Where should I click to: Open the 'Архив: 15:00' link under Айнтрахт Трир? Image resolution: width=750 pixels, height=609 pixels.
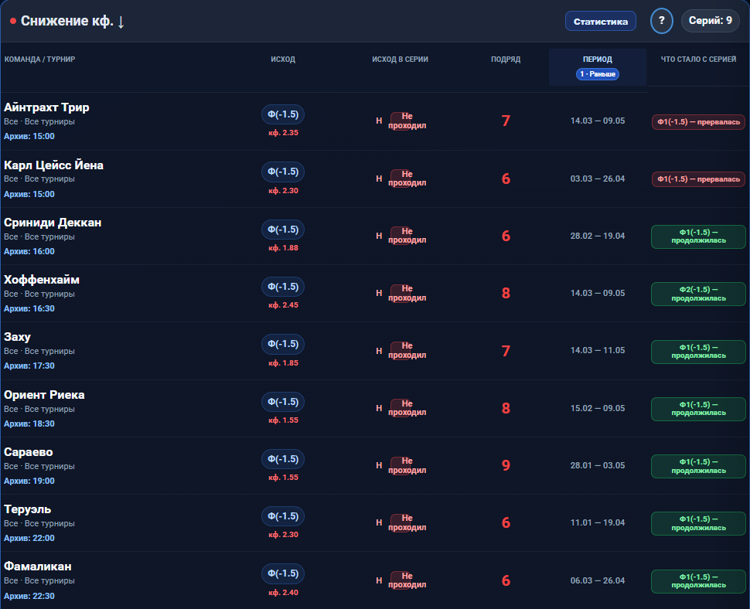[29, 136]
